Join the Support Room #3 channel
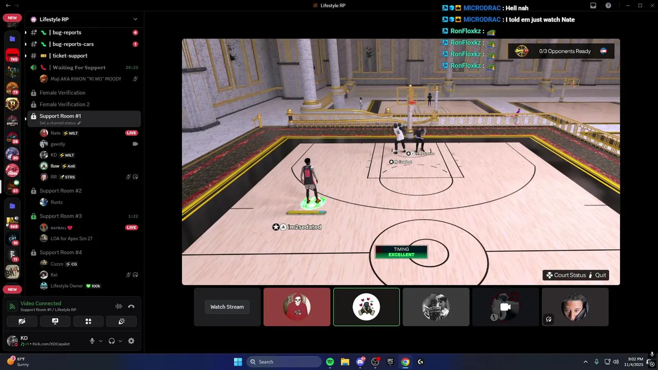Image resolution: width=658 pixels, height=370 pixels. pyautogui.click(x=84, y=216)
